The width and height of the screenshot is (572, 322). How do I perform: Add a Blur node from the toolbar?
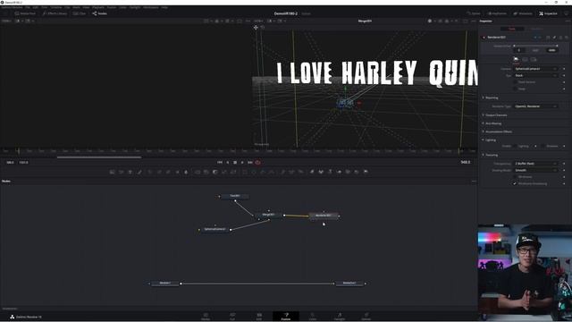(x=186, y=172)
